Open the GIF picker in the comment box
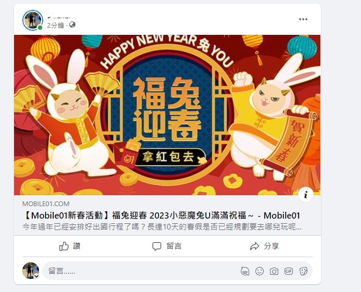This screenshot has height=292, width=361. [289, 271]
